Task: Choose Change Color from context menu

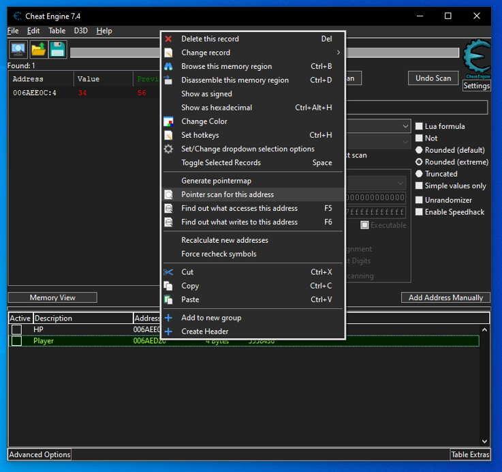Action: tap(204, 121)
